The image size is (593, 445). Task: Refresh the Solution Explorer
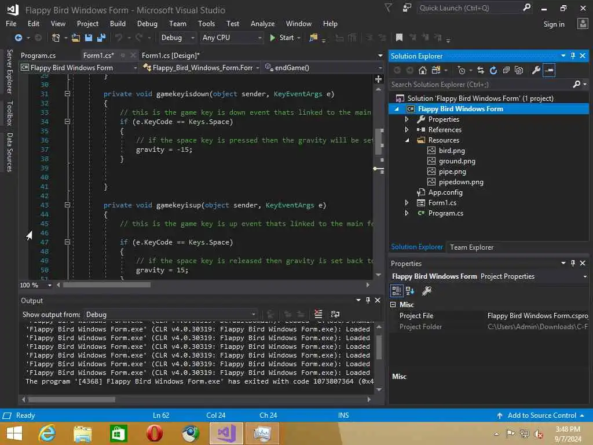[x=493, y=70]
